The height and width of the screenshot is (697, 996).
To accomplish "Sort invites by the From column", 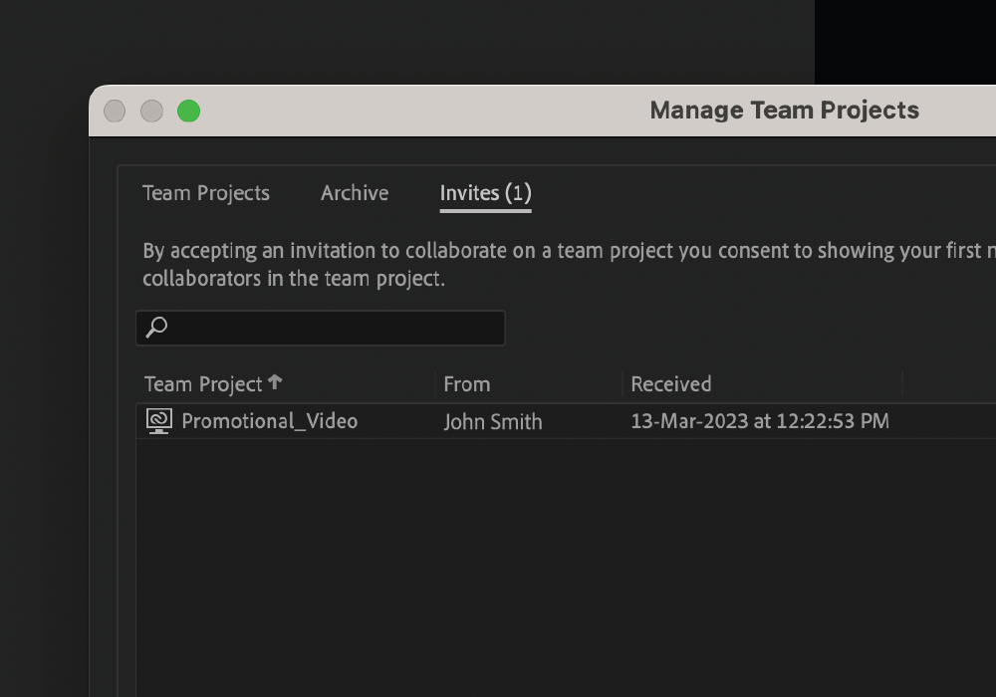I will click(467, 384).
